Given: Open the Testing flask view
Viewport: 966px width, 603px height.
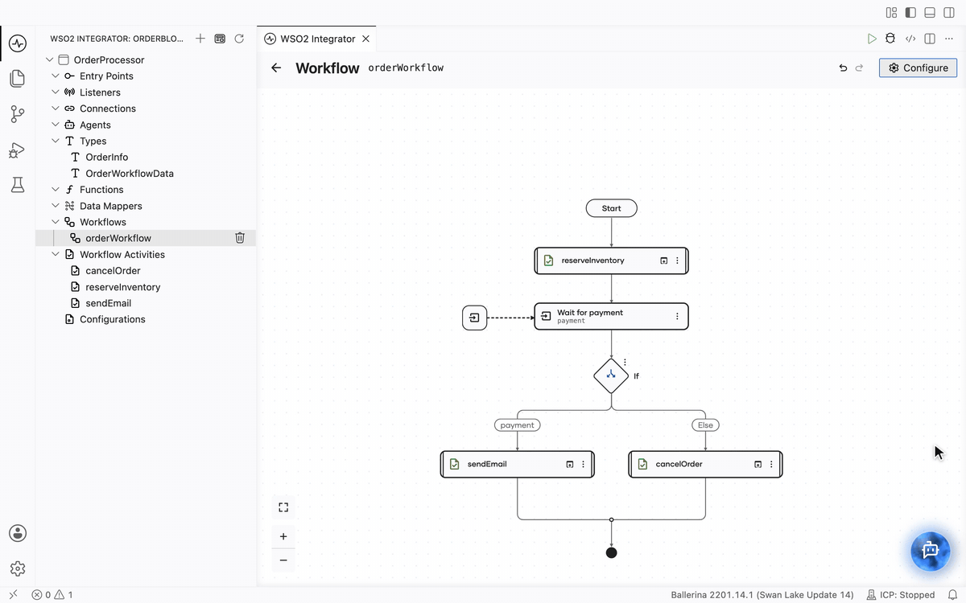Looking at the screenshot, I should (18, 185).
